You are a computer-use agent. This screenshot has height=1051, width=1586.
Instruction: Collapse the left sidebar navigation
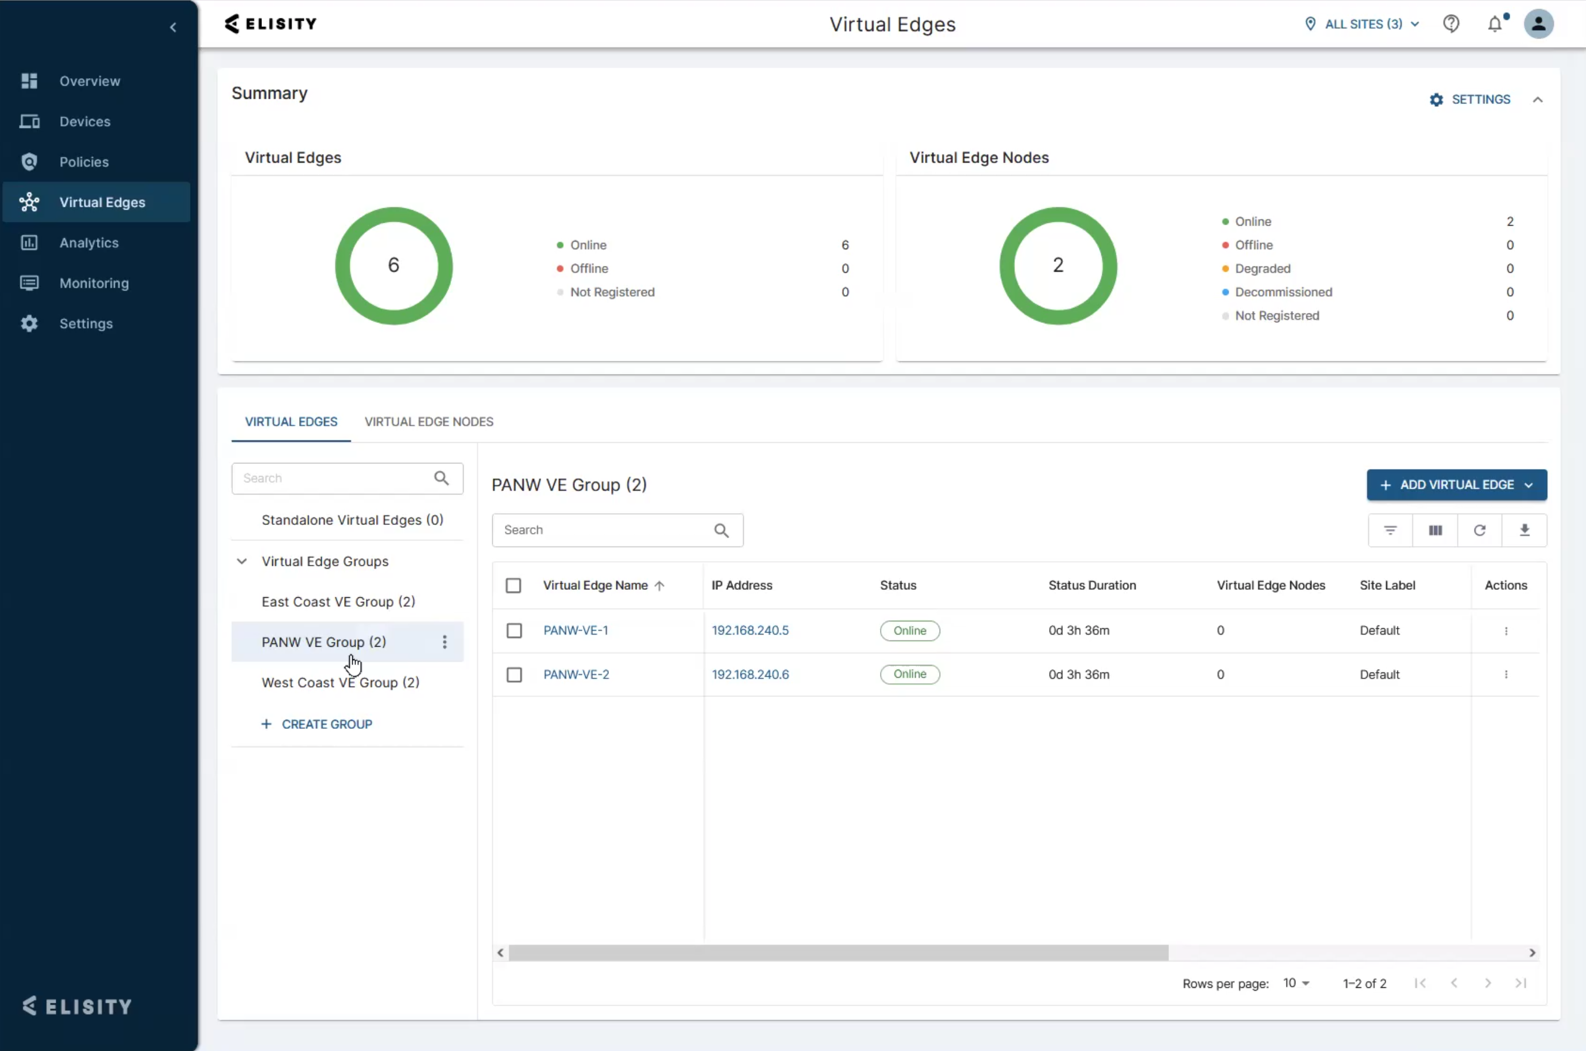tap(173, 28)
